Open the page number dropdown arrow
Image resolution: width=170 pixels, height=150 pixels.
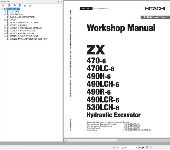[x=136, y=148]
